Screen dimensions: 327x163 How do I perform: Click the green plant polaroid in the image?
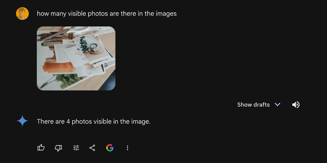(x=90, y=44)
